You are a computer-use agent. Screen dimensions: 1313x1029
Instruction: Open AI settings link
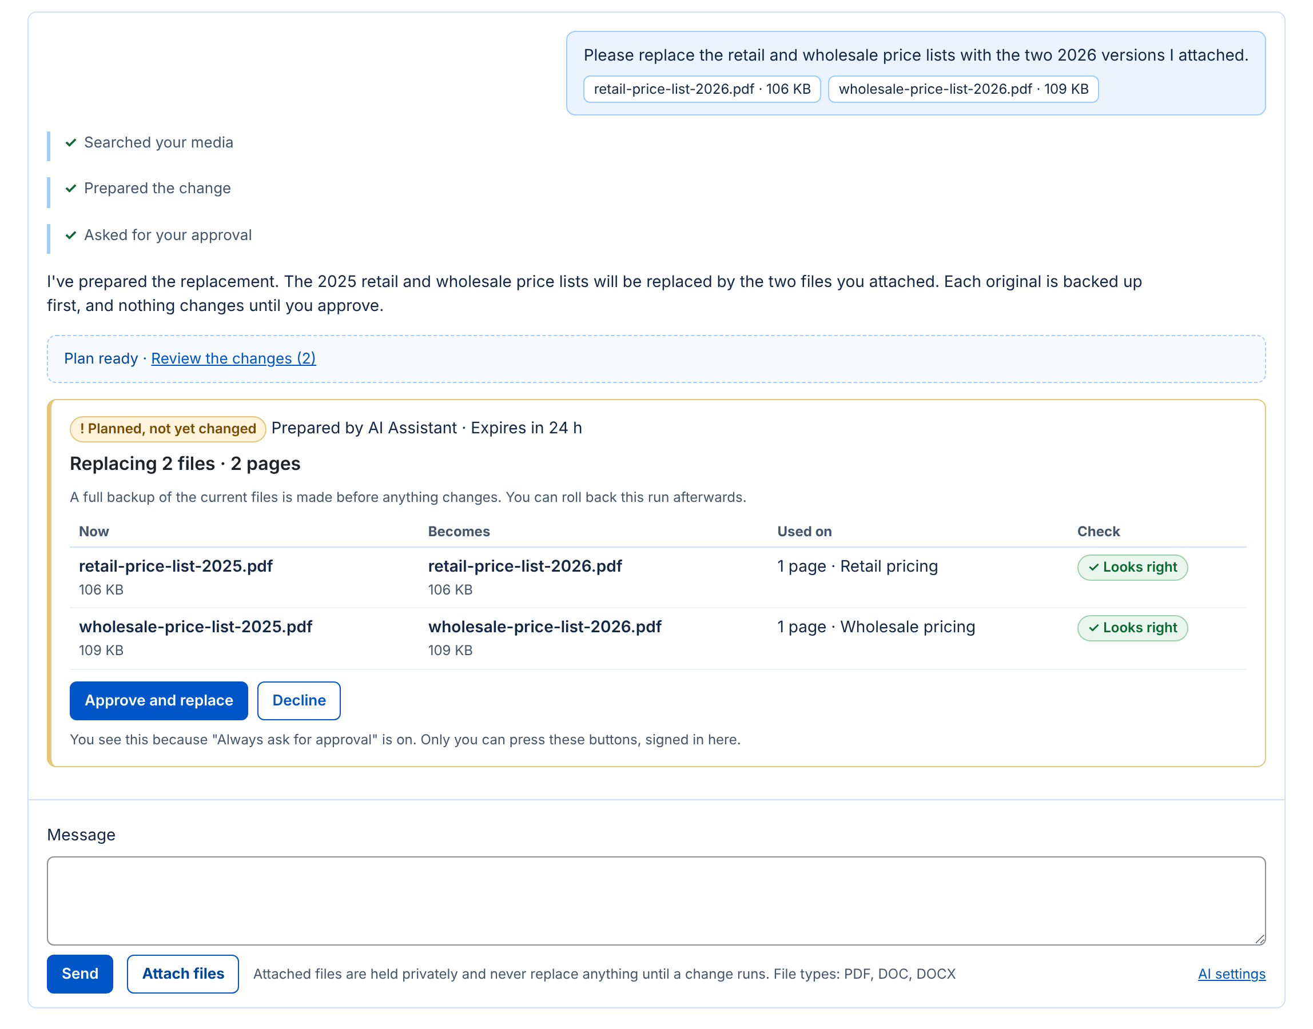tap(1231, 974)
